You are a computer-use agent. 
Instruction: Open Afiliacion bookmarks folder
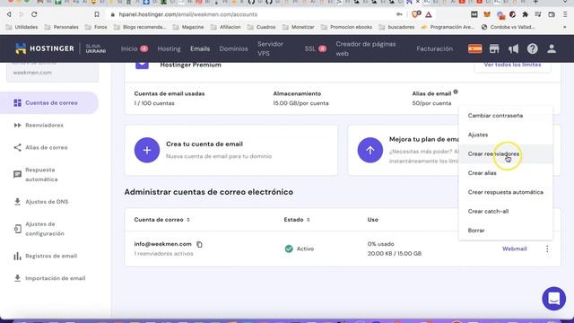pos(225,27)
